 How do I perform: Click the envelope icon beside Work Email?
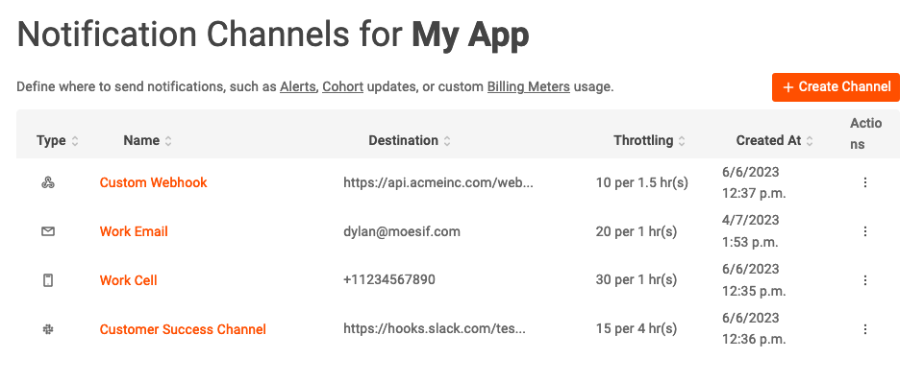tap(48, 231)
